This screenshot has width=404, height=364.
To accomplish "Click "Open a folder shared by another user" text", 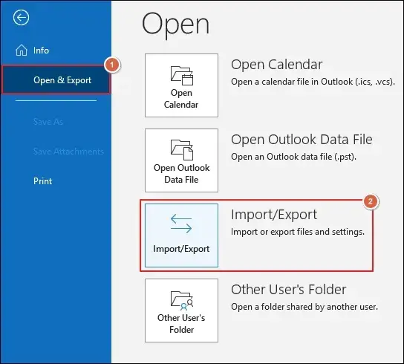I will coord(304,307).
